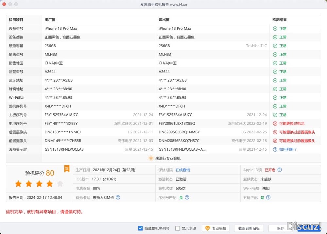The width and height of the screenshot is (327, 234).
Task: Click the Toshiba TLC label
Action: click(256, 46)
